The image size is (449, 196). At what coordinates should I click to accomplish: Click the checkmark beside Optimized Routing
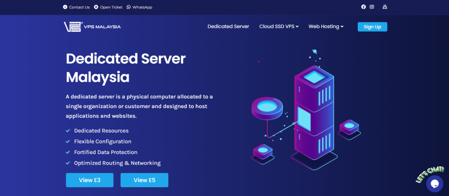(68, 163)
